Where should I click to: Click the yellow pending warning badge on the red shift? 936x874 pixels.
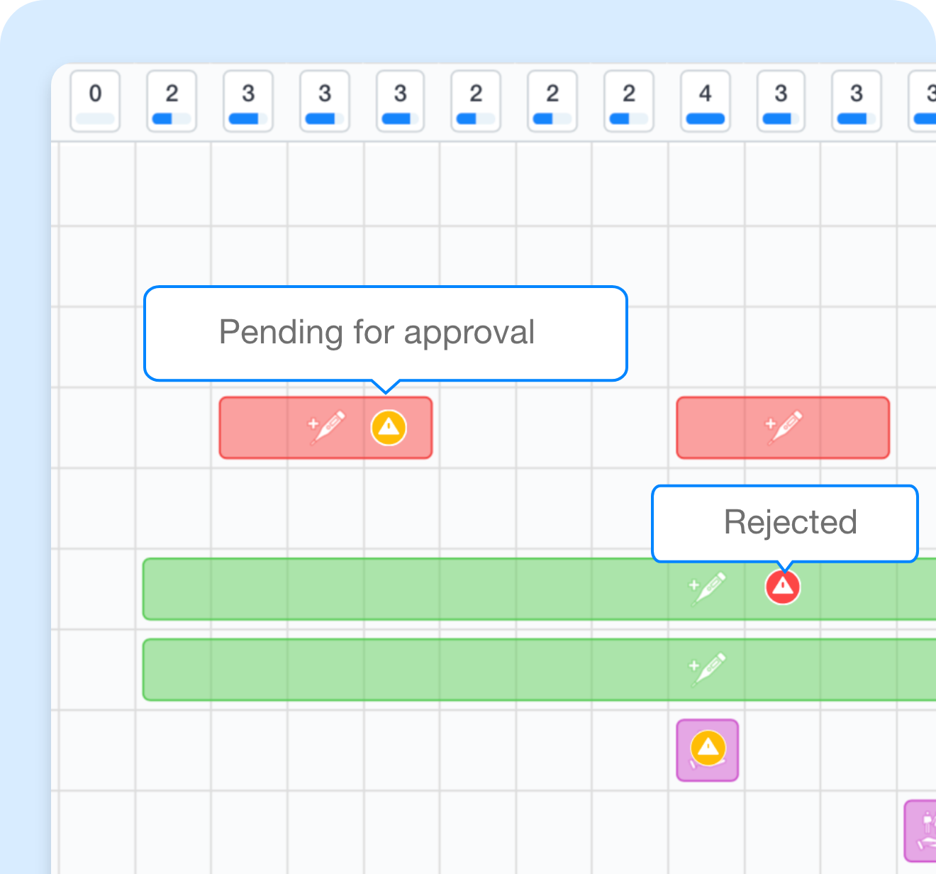click(x=387, y=427)
